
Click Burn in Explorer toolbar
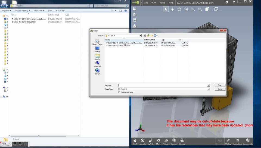[50, 11]
